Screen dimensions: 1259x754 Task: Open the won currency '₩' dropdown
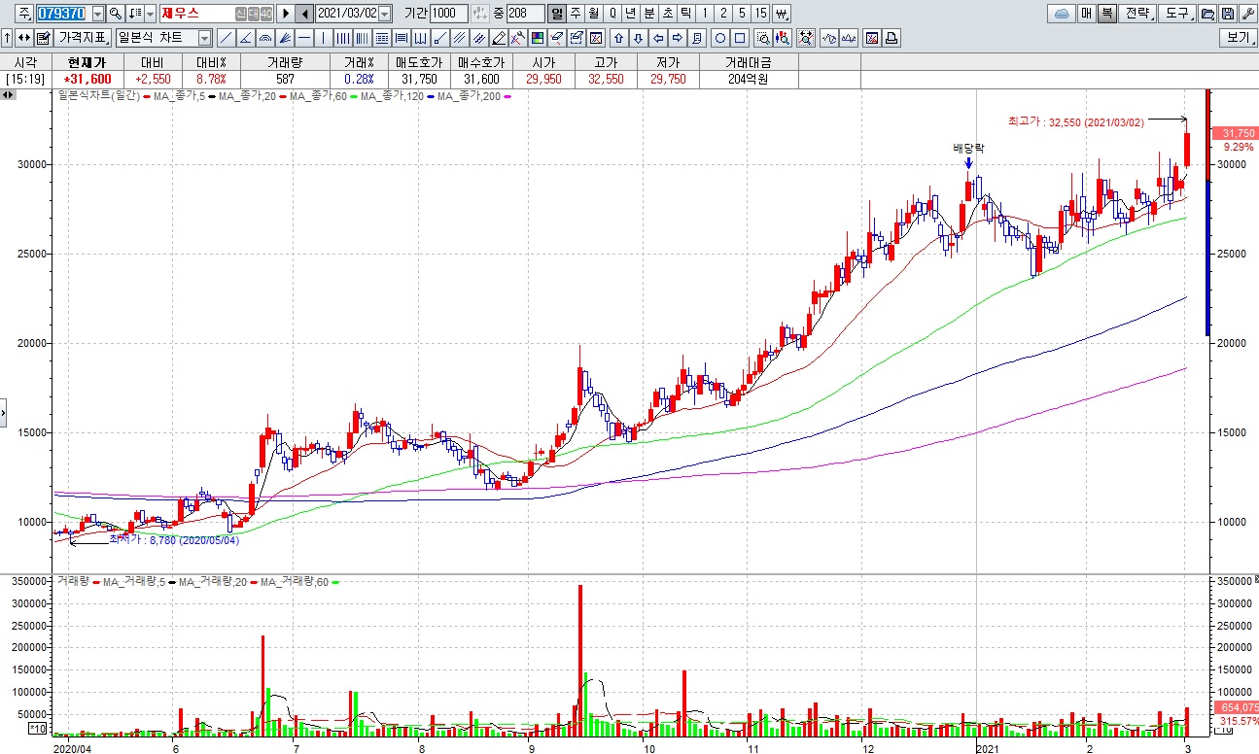pyautogui.click(x=781, y=14)
